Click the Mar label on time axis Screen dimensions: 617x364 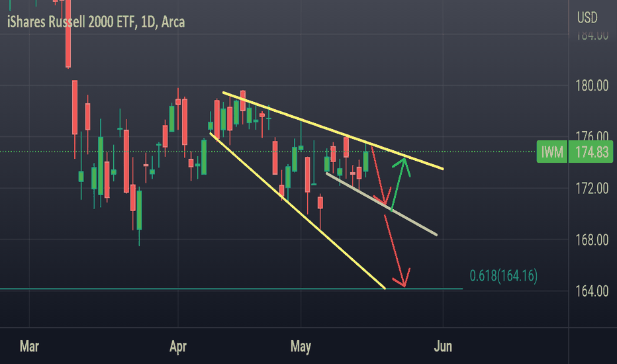(x=30, y=347)
